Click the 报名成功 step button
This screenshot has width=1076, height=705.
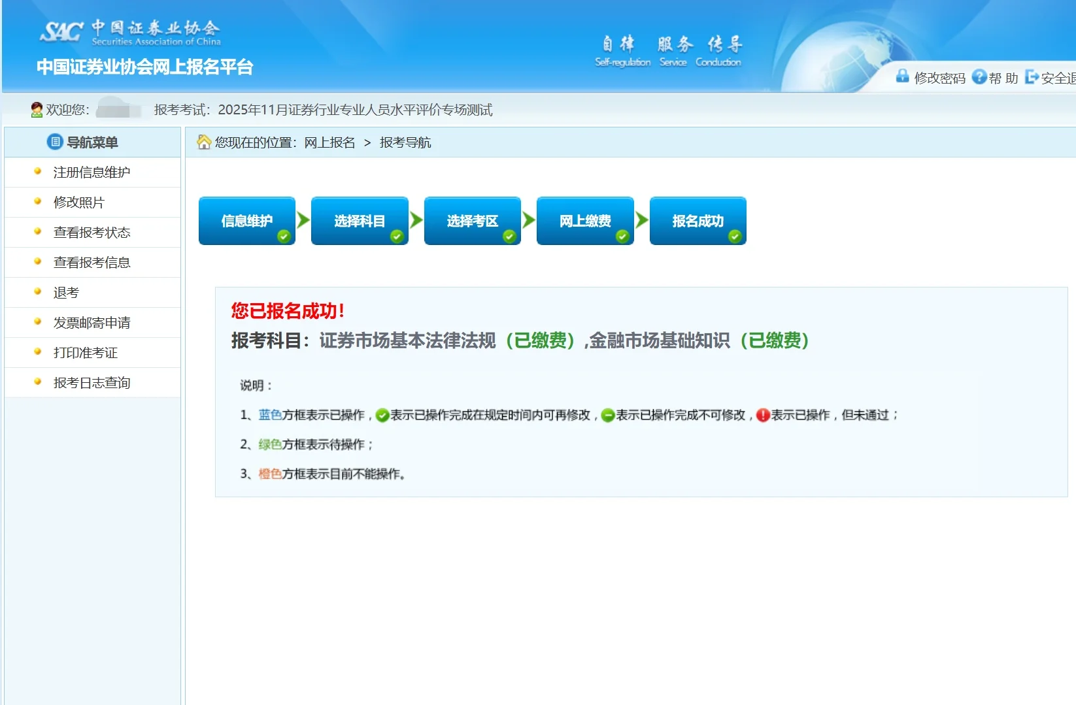tap(697, 221)
